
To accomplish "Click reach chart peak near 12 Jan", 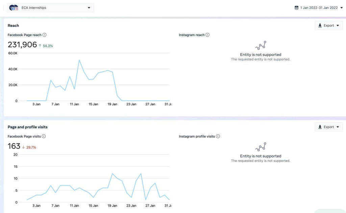I will click(x=79, y=60).
